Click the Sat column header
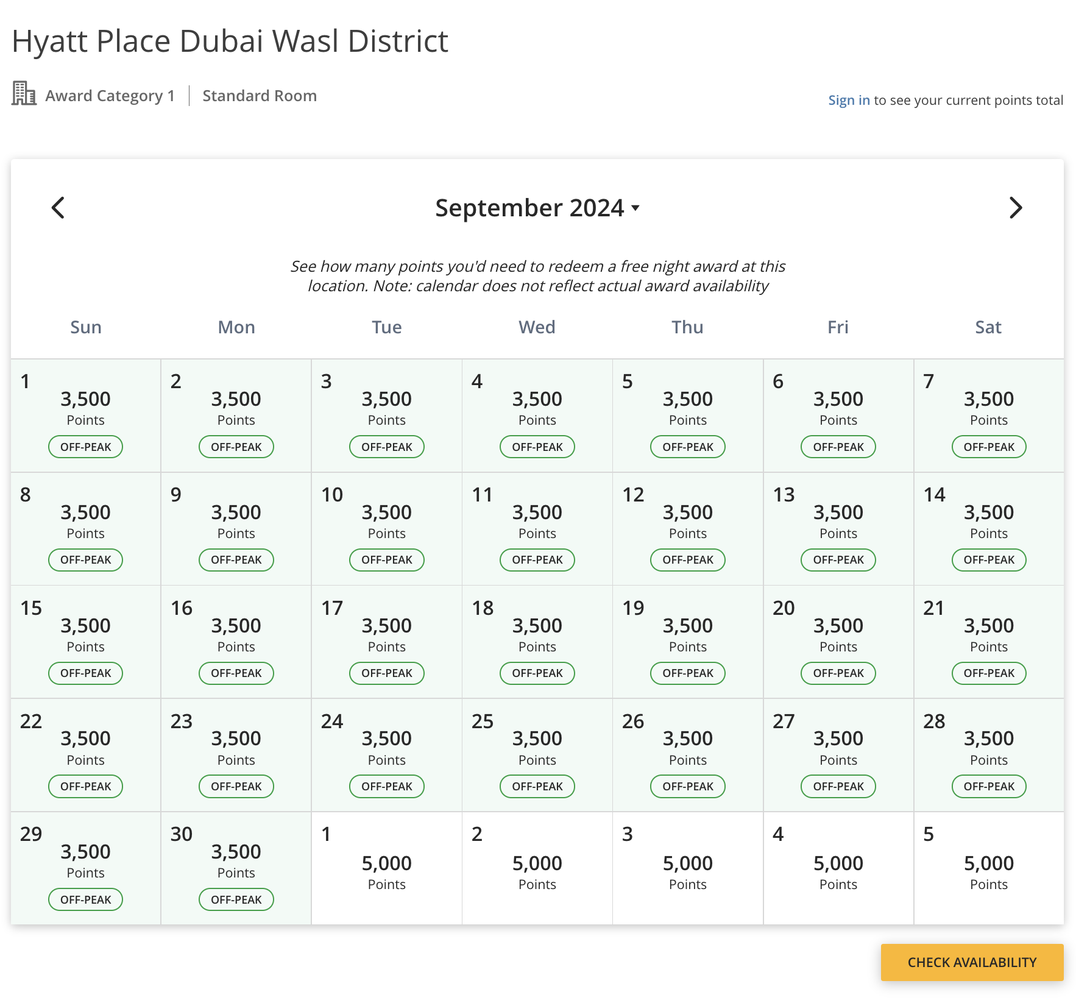 (989, 327)
